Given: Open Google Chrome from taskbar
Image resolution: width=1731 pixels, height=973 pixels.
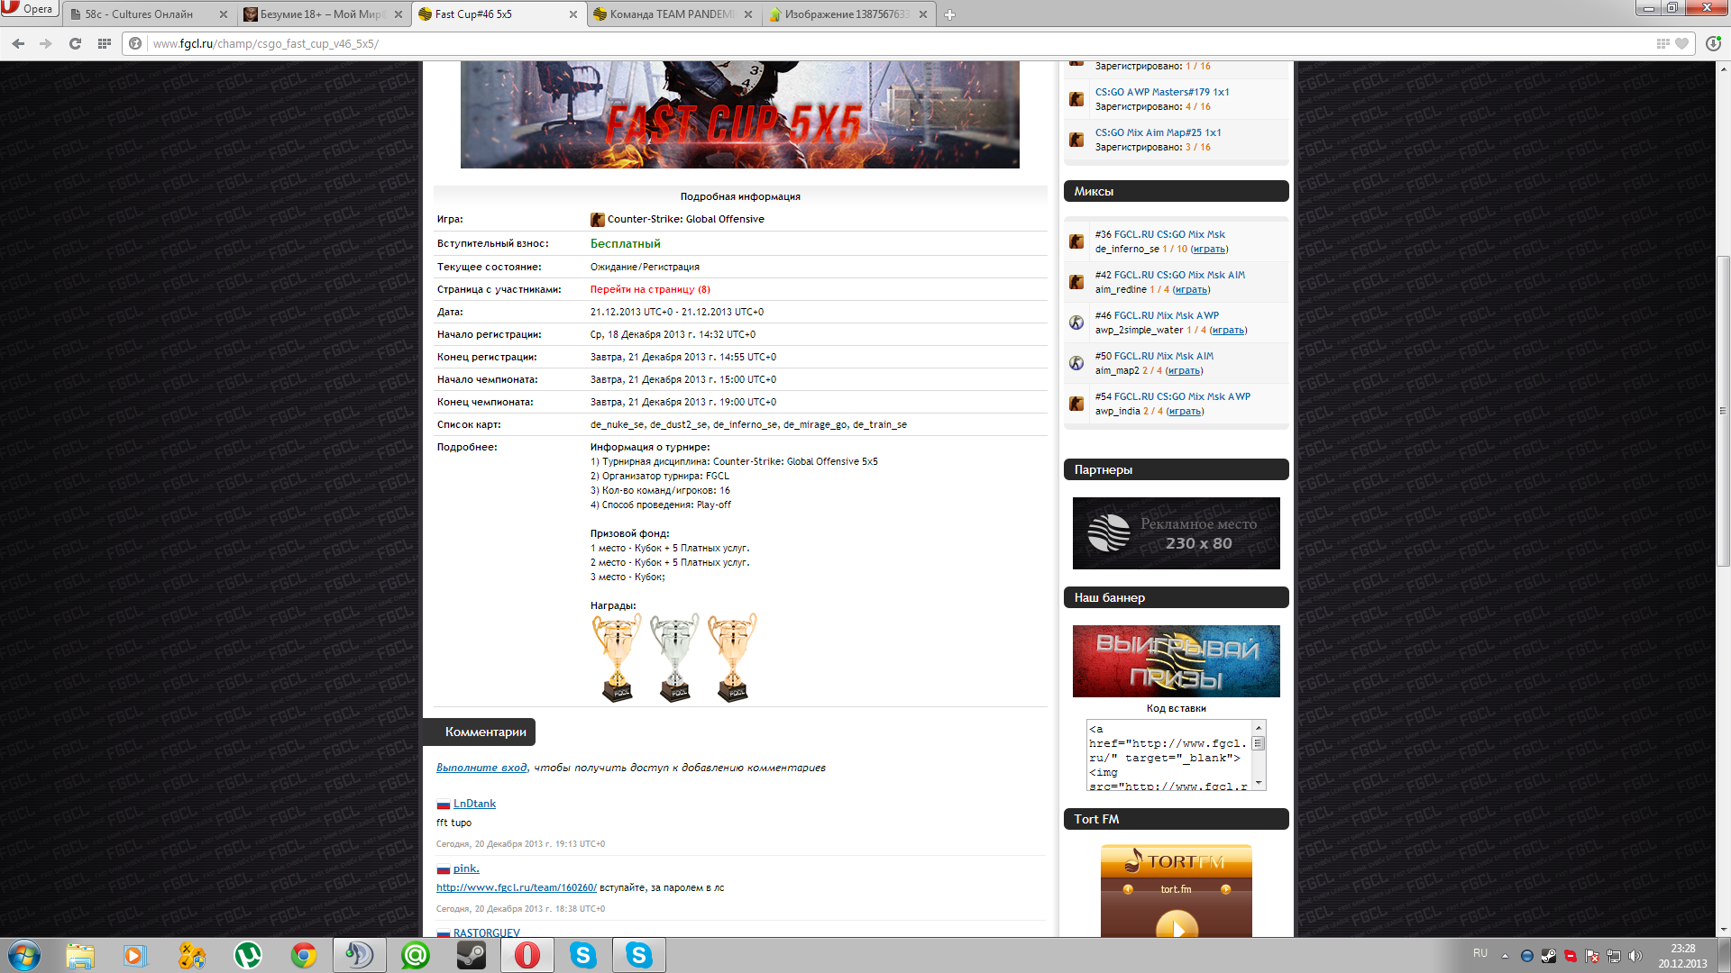Looking at the screenshot, I should pos(304,955).
